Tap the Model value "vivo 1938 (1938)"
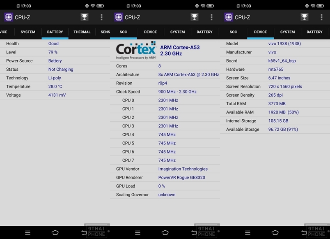 284,44
